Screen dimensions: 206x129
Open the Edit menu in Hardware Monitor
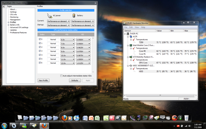pyautogui.click(x=131, y=27)
